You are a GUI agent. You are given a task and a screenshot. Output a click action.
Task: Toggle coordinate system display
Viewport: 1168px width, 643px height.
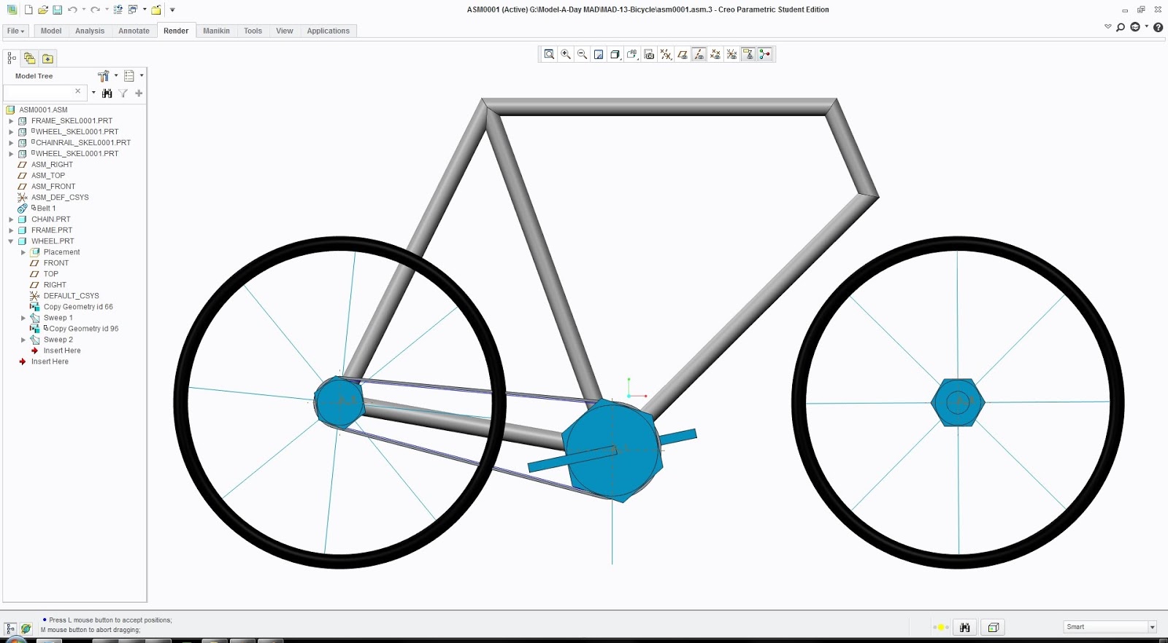click(731, 54)
